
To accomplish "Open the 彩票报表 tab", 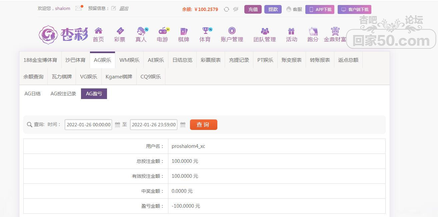I will tap(211, 60).
